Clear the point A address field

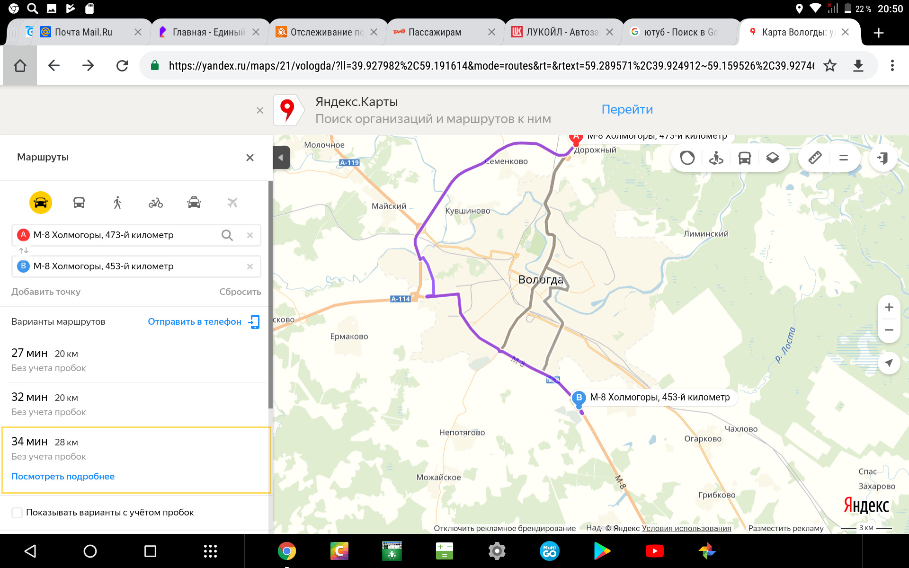pos(250,235)
